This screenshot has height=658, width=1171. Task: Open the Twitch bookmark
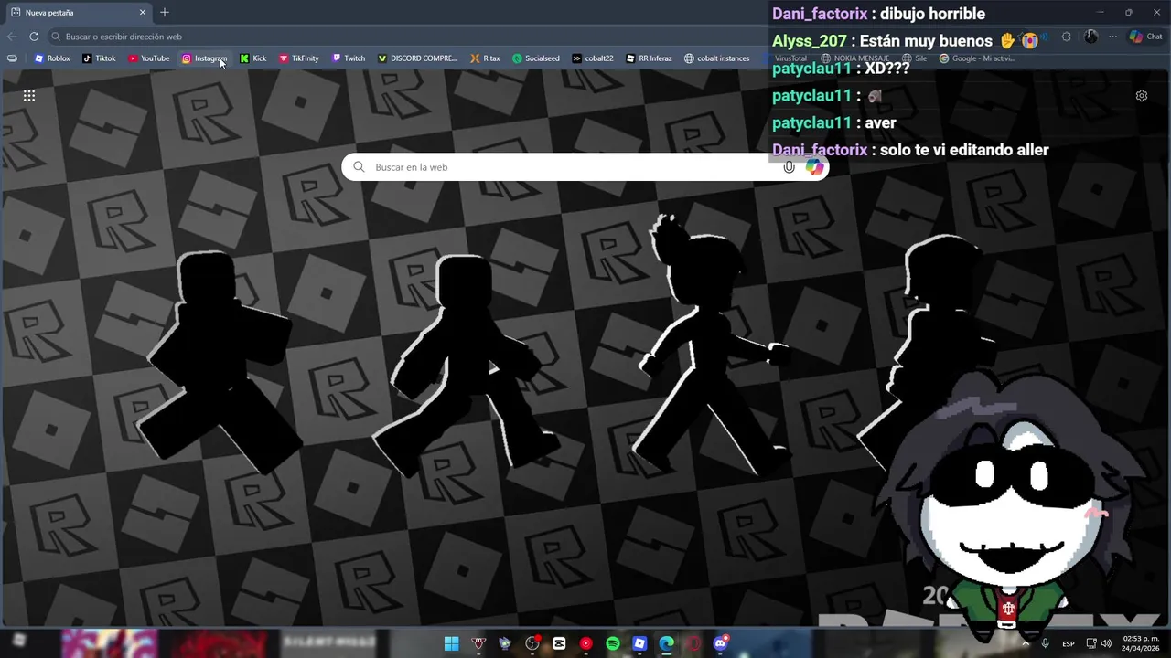(x=349, y=58)
